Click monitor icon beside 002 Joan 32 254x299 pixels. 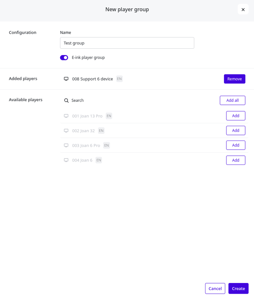click(66, 131)
